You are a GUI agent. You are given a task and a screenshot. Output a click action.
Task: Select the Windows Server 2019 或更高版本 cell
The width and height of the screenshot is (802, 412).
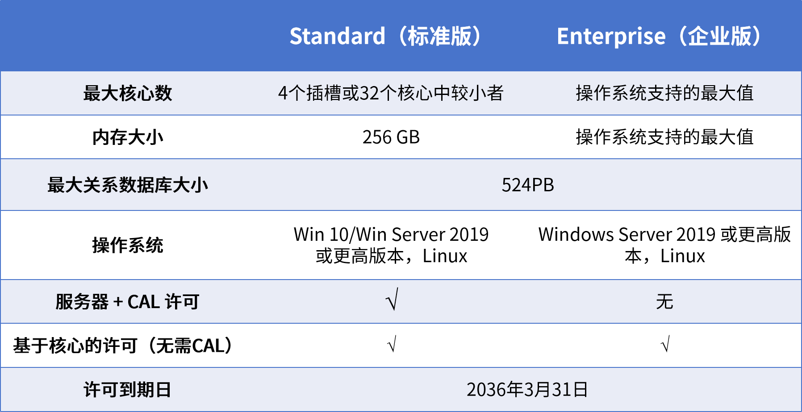[x=664, y=245]
